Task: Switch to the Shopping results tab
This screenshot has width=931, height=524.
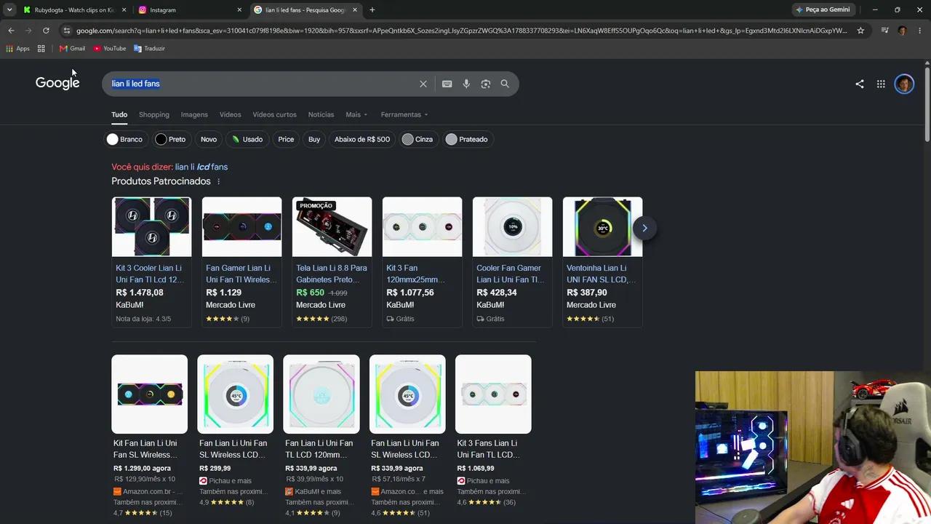Action: click(x=154, y=115)
